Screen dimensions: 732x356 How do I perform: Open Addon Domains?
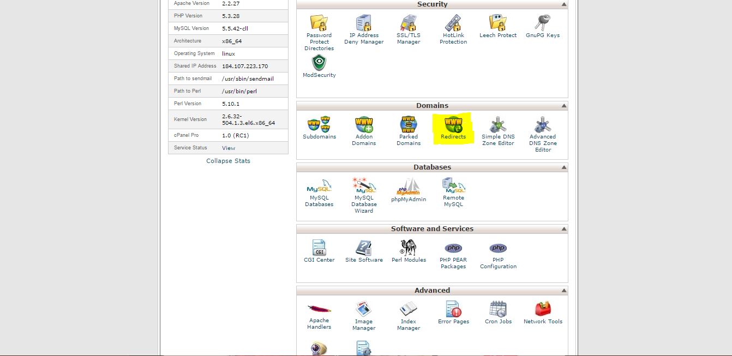(364, 131)
